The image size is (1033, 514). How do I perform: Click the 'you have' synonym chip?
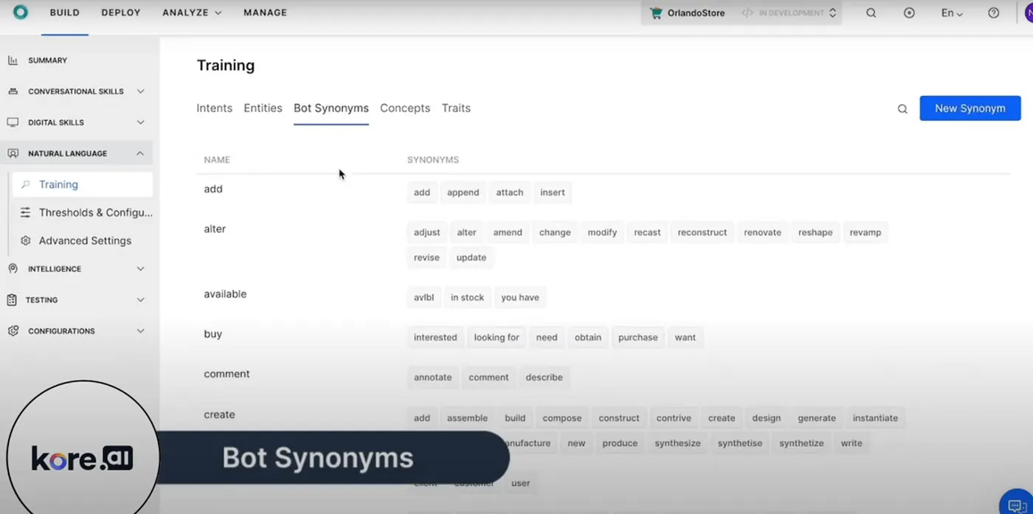tap(519, 297)
